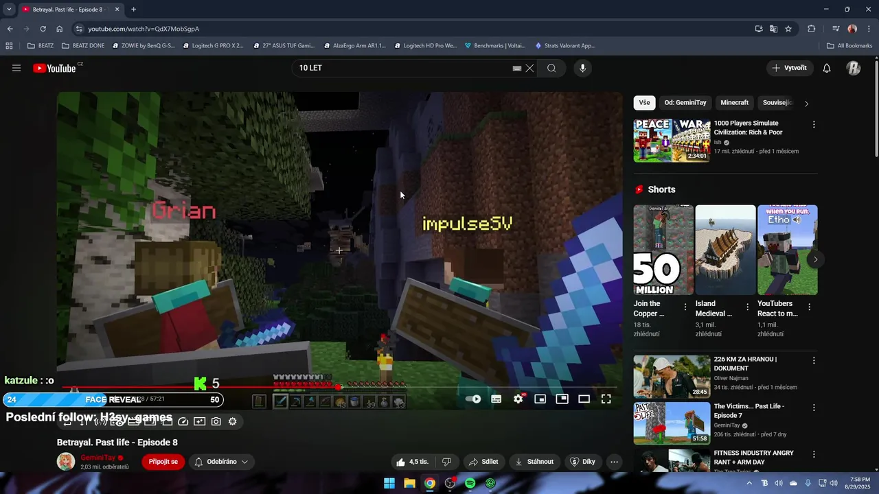This screenshot has height=494, width=879.
Task: Take video screenshot with camera extension icon
Action: 216,421
